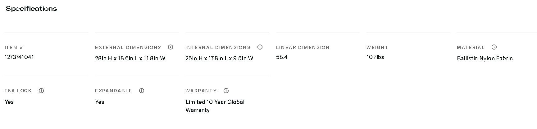Click the LINEAR DIMENSION label
Image resolution: width=537 pixels, height=129 pixels.
[x=303, y=47]
